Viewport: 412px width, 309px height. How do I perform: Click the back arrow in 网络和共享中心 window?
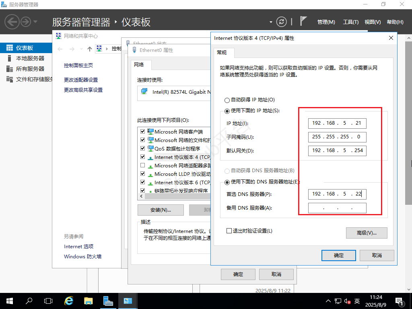[x=60, y=49]
